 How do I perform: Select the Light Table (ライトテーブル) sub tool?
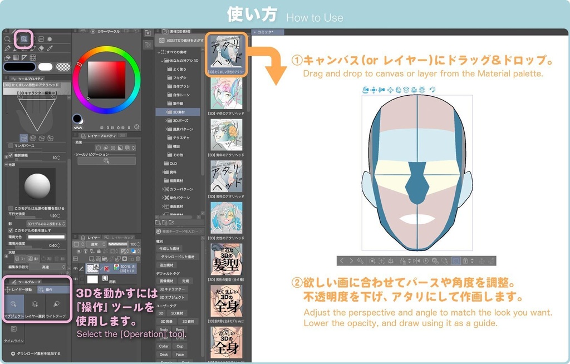point(56,307)
